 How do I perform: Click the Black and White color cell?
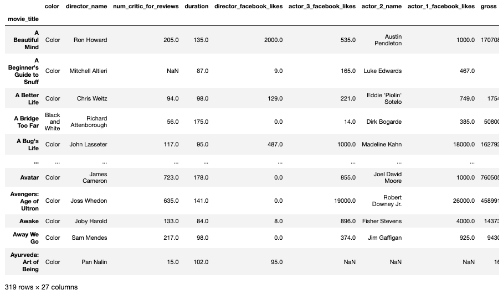tap(52, 122)
